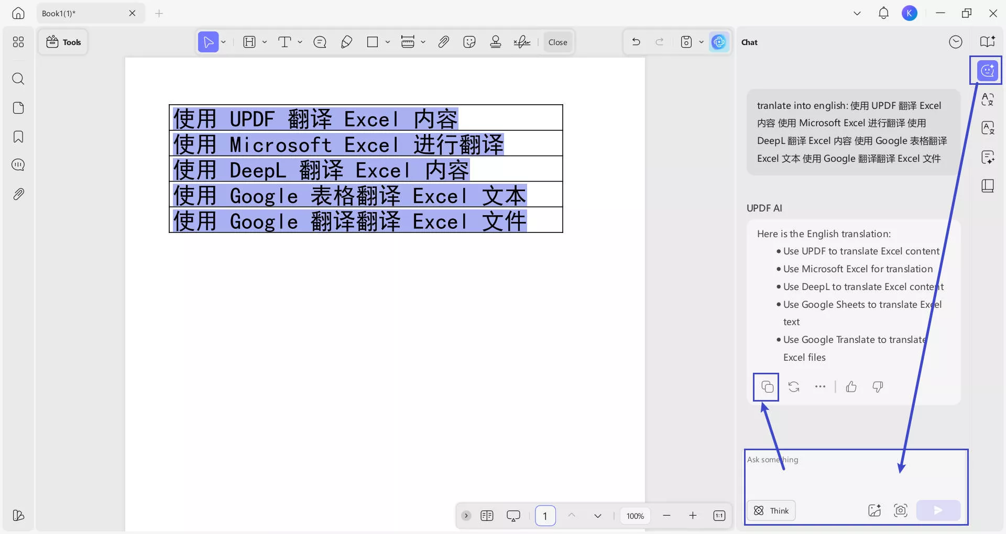Open Search in the left sidebar
This screenshot has height=534, width=1006.
coord(18,79)
